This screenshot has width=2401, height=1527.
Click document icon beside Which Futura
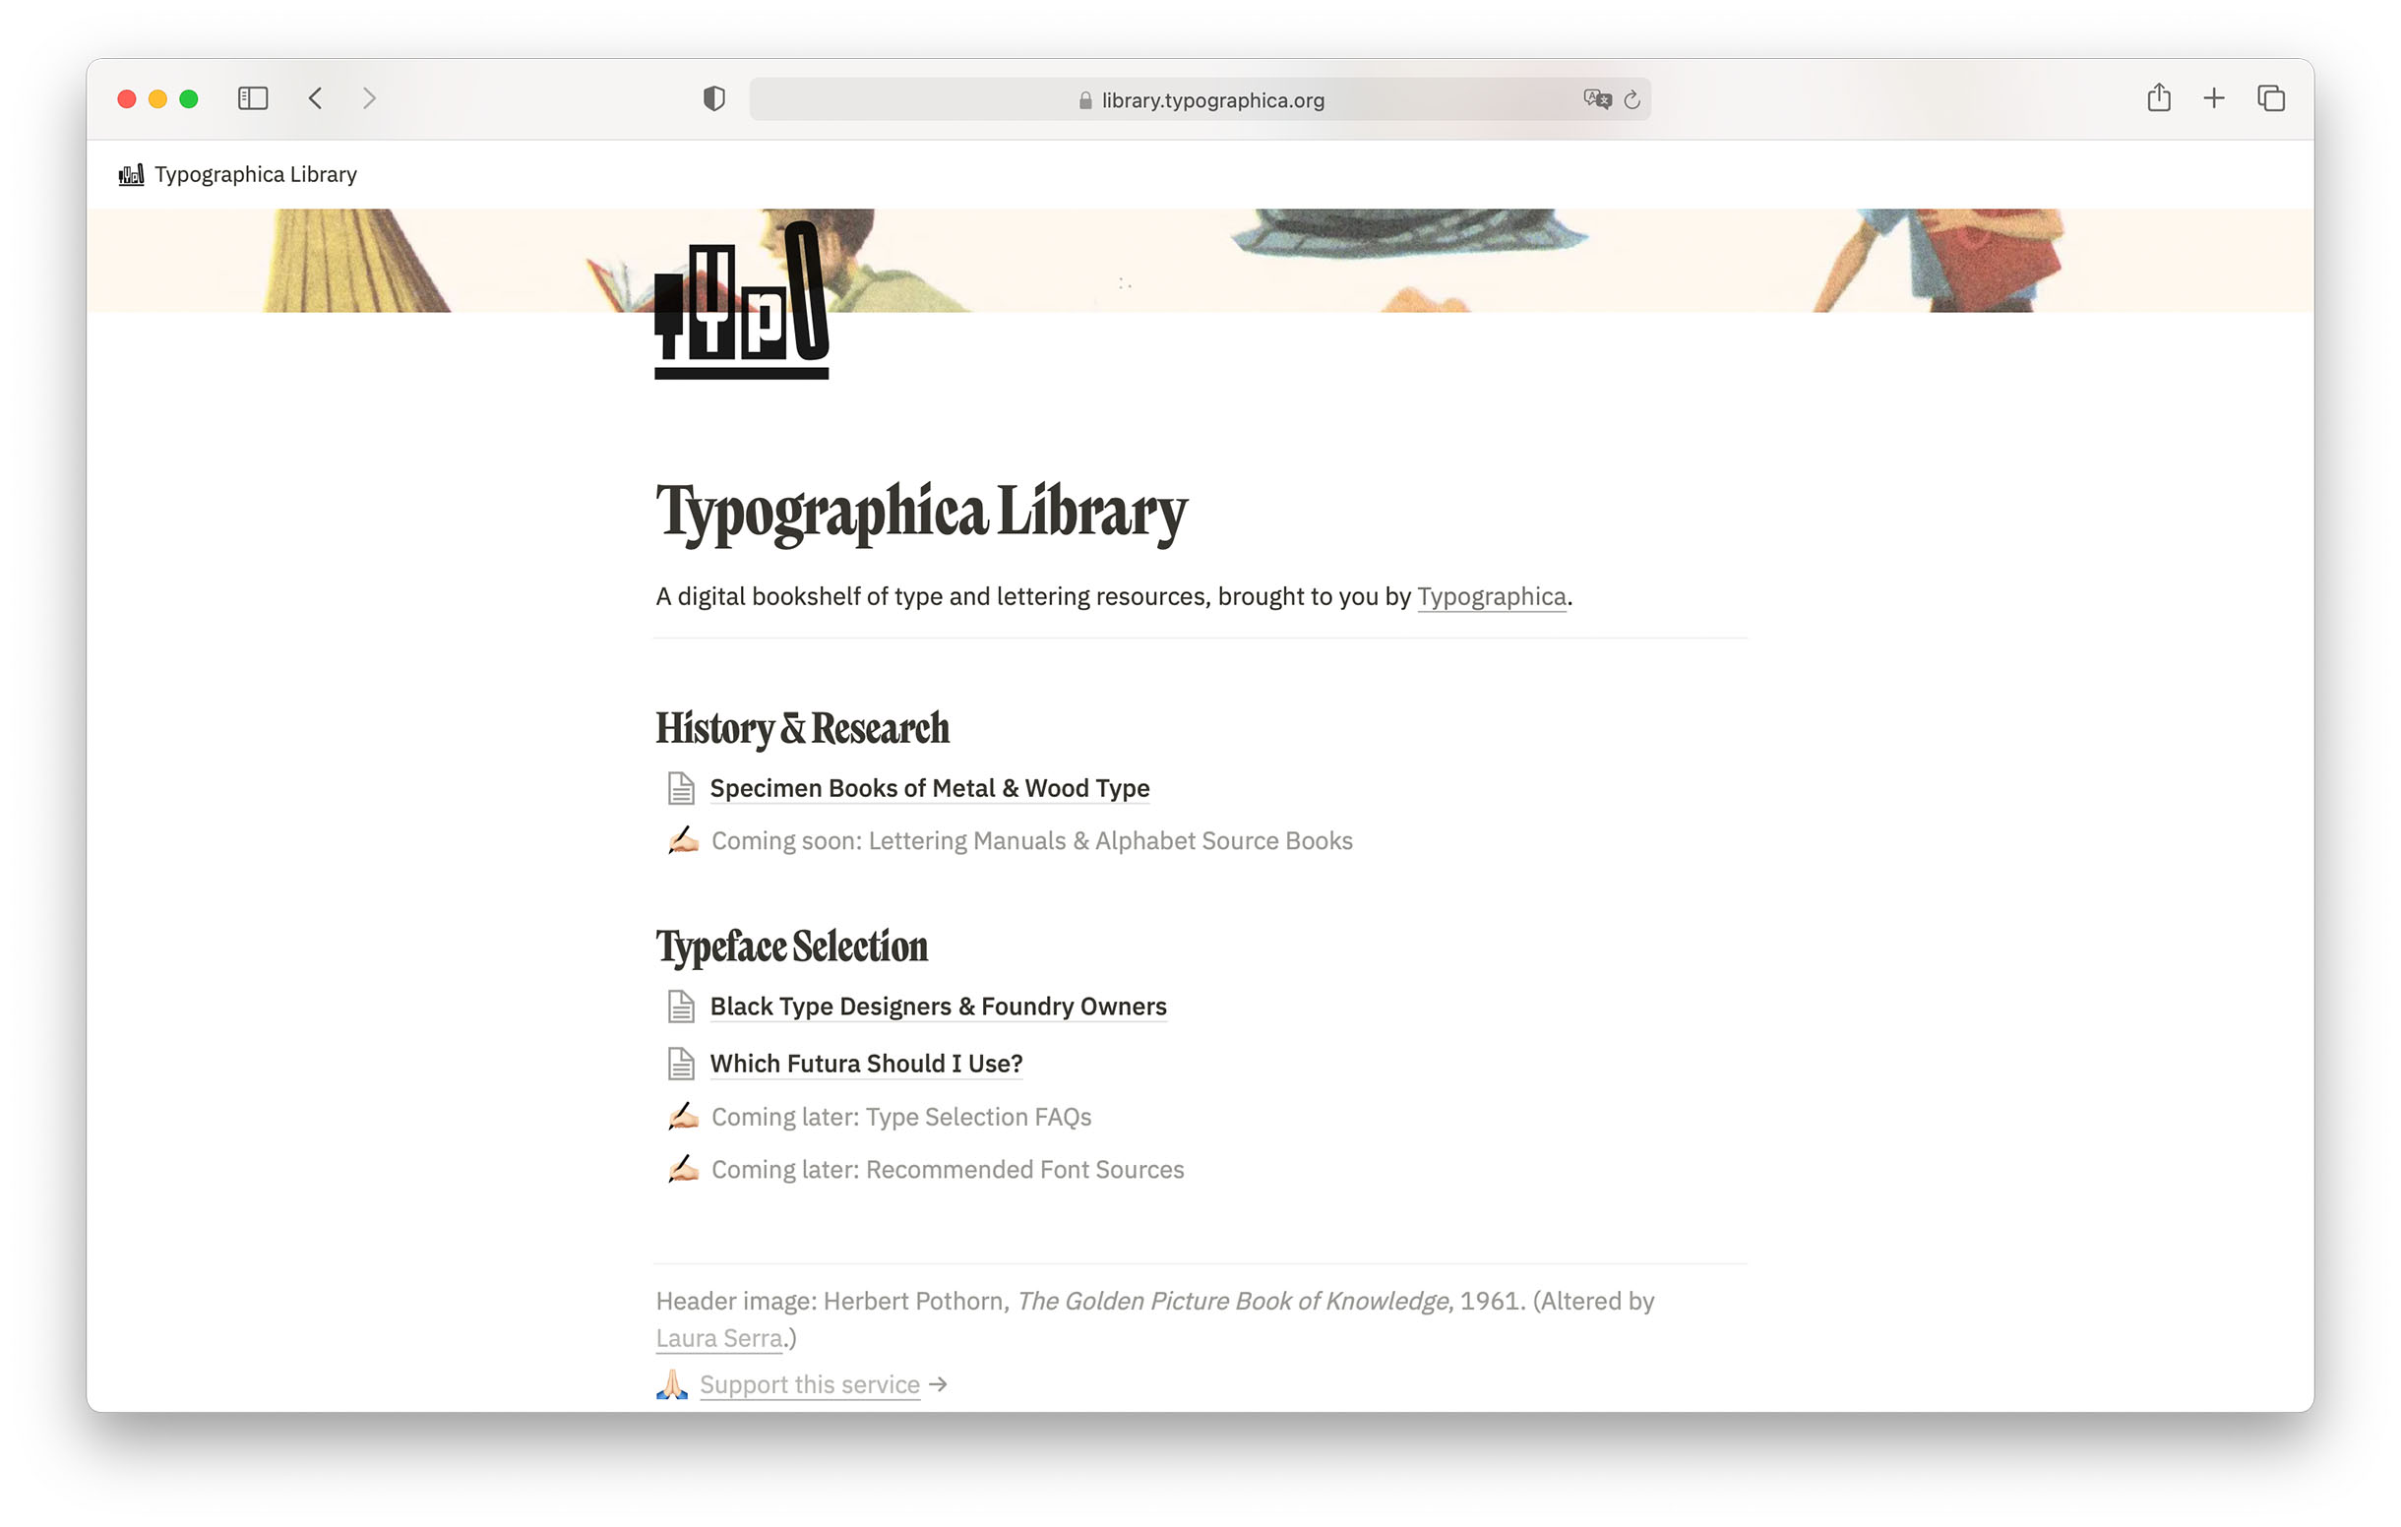click(x=681, y=1064)
